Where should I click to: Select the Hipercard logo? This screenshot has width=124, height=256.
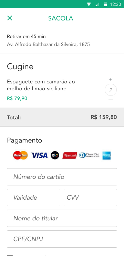click(70, 155)
